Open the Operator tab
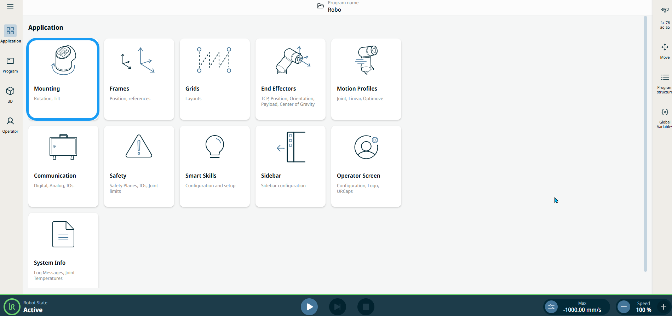This screenshot has height=316, width=672. coord(10,125)
